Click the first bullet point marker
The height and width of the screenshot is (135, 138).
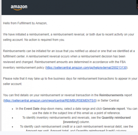click(12, 109)
